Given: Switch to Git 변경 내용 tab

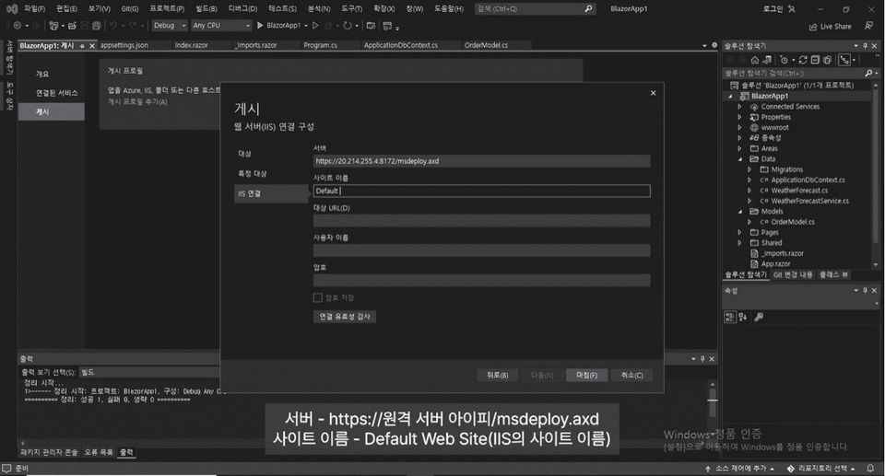Looking at the screenshot, I should pos(793,274).
